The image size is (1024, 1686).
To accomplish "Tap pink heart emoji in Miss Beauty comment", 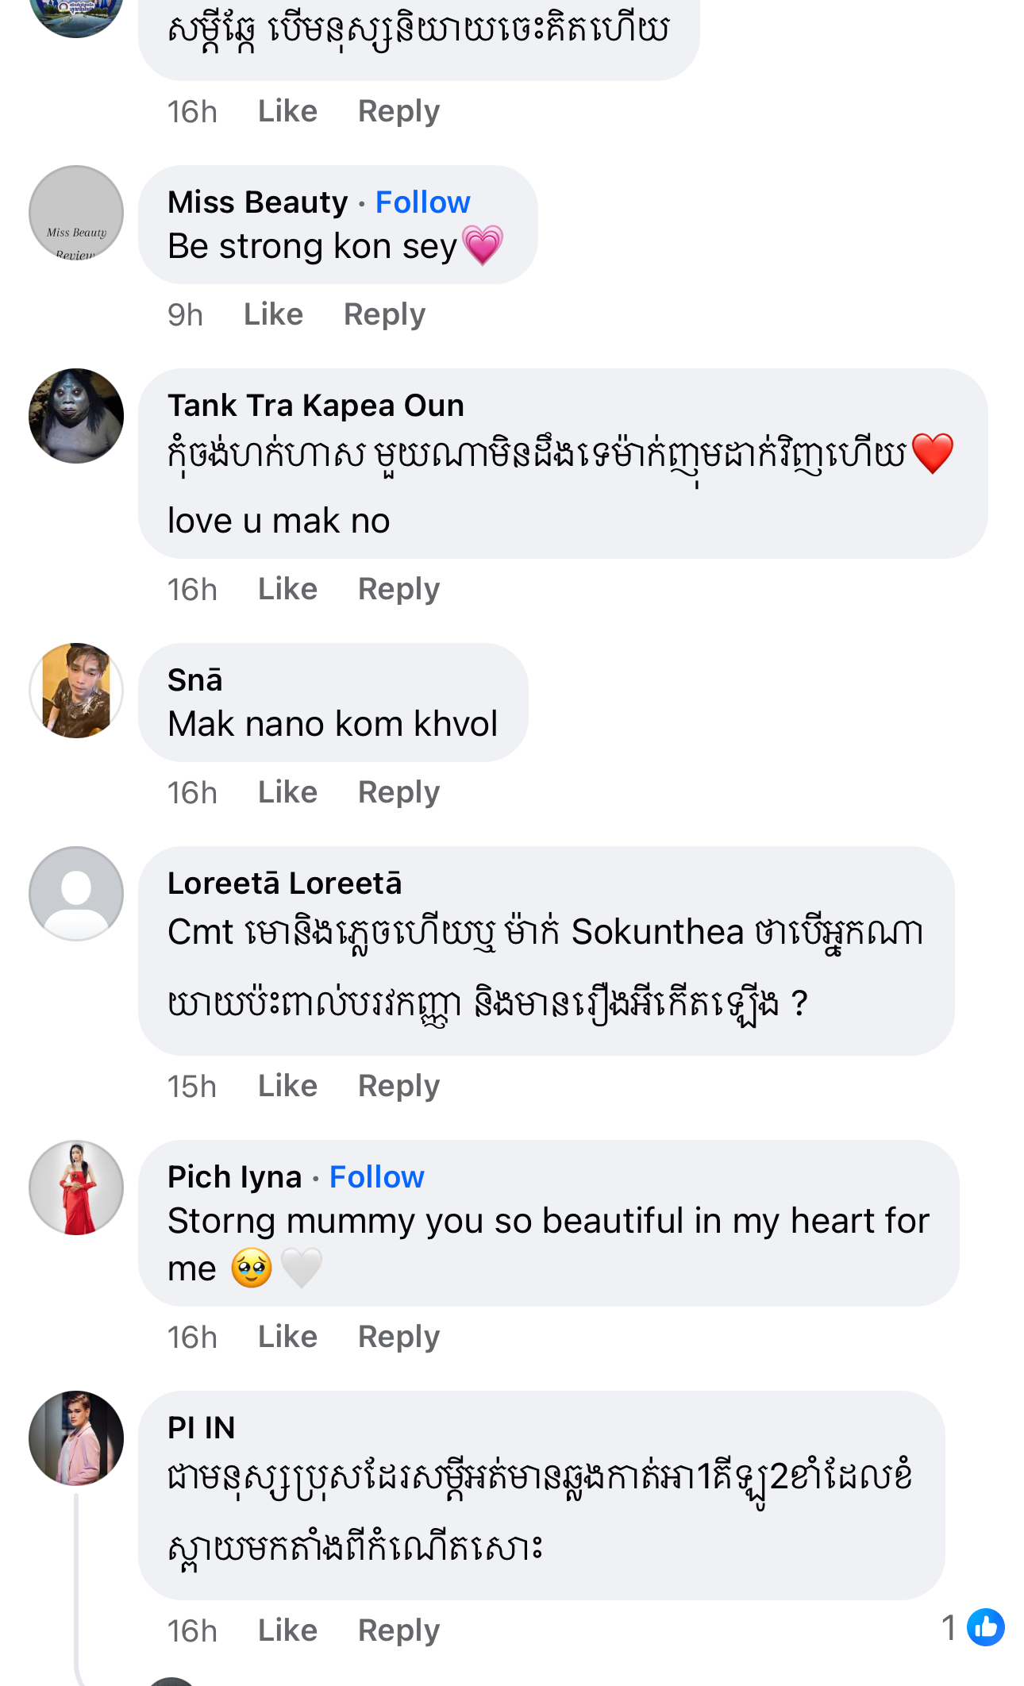I will pos(483,245).
